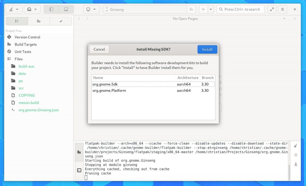Click the Version Control git icon
Viewport: 306px width, 186px height.
click(9, 37)
